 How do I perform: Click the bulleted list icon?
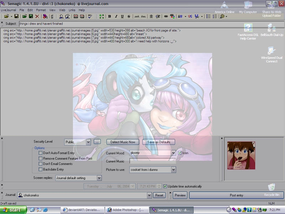coord(209,16)
